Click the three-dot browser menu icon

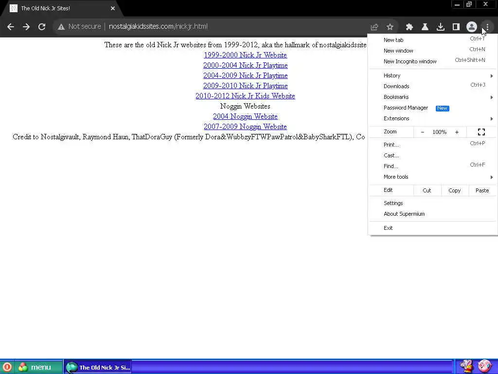(487, 27)
